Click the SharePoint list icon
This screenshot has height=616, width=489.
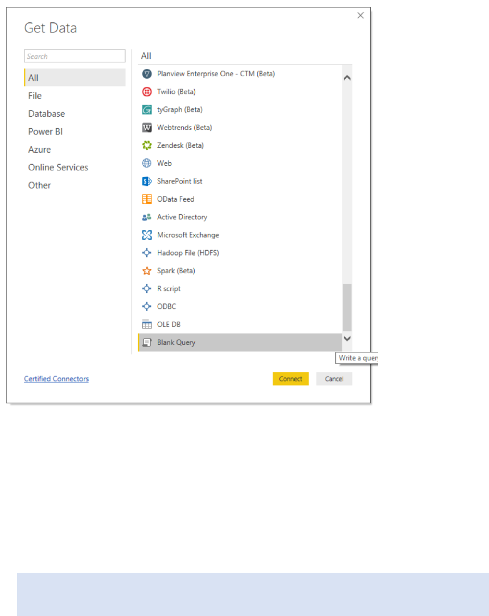click(147, 181)
